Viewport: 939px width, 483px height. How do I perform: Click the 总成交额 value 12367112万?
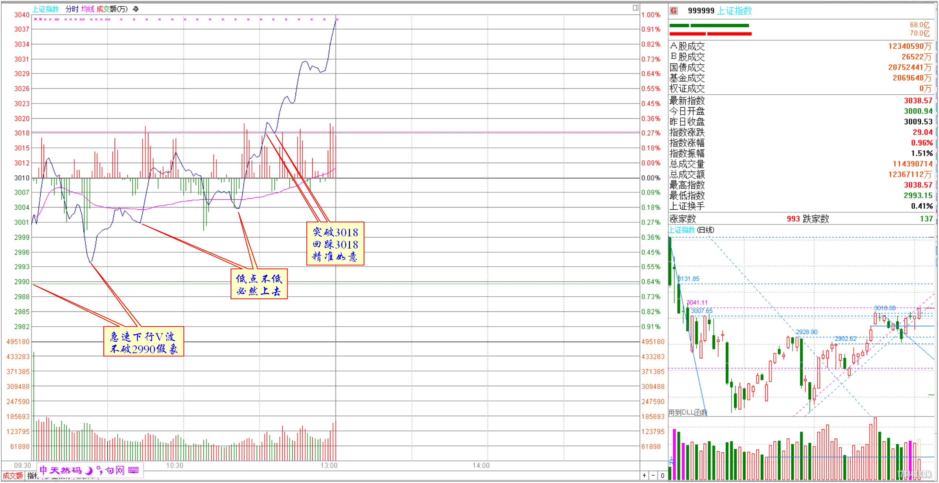911,174
